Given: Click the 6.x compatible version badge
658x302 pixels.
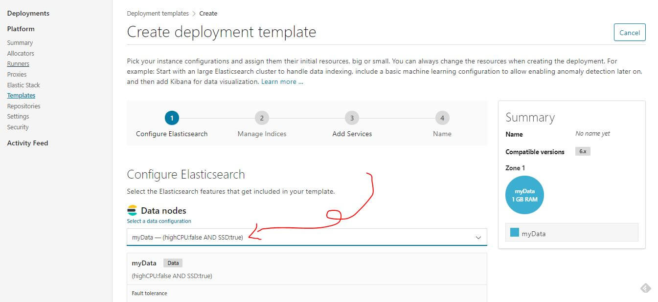Looking at the screenshot, I should [x=582, y=152].
